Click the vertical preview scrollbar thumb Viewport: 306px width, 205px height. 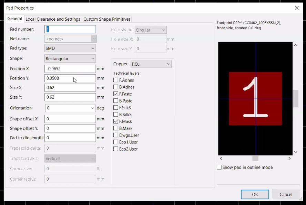pos(295,98)
